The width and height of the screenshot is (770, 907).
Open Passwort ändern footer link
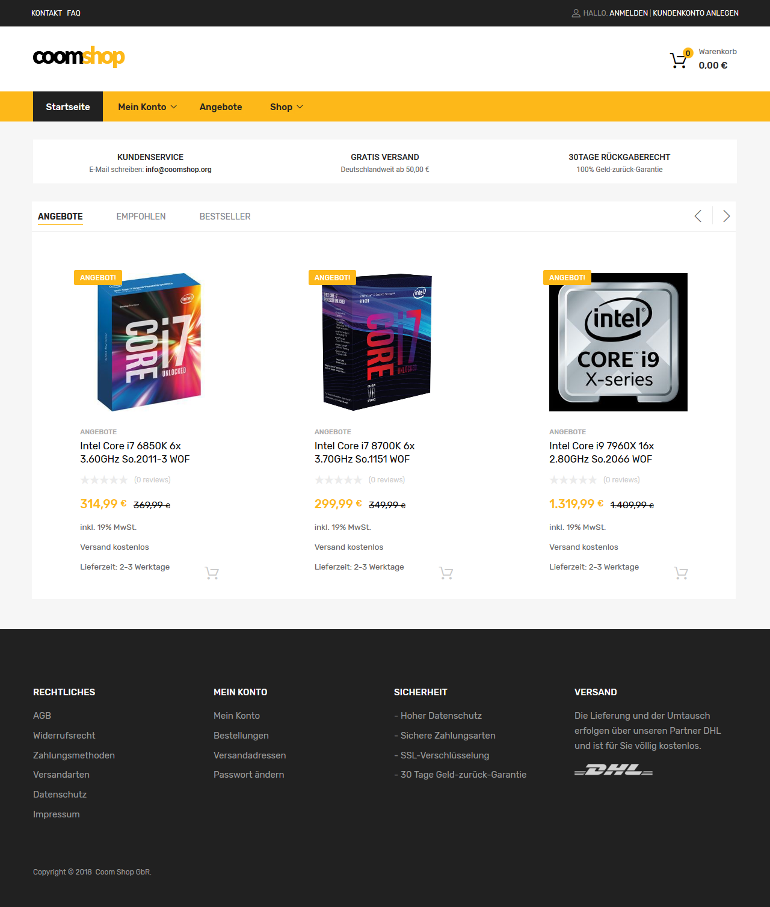(x=249, y=775)
